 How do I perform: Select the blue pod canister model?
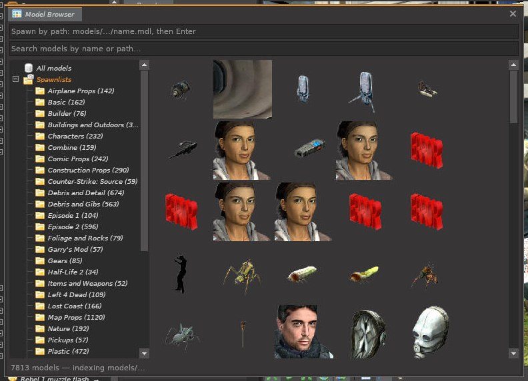pos(303,89)
